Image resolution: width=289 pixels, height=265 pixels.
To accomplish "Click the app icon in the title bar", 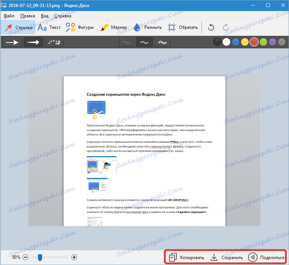I will point(4,5).
